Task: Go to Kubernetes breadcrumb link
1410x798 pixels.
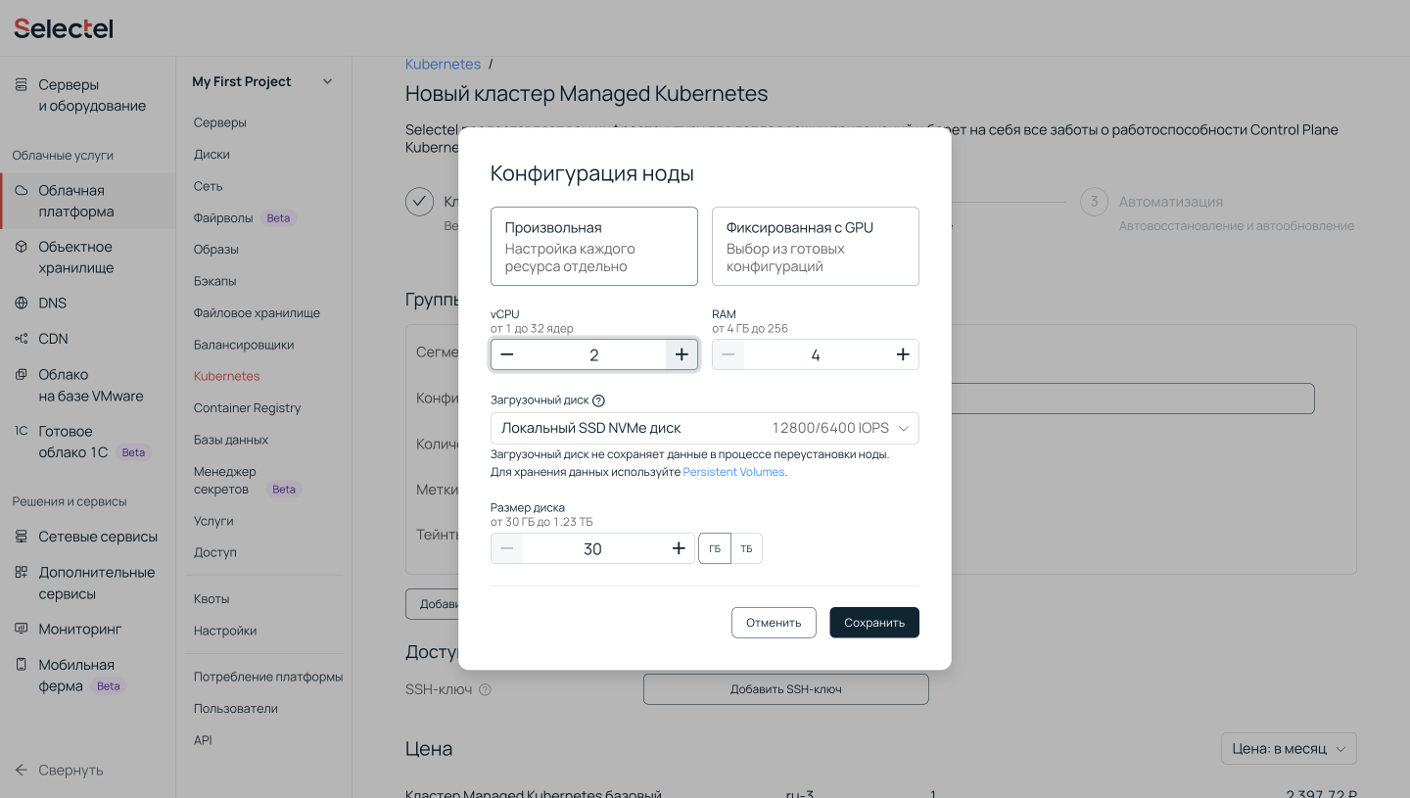Action: click(443, 64)
